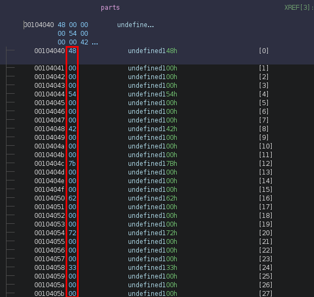This screenshot has height=297, width=314.
Task: Select the 'parts' label
Action: [110, 8]
